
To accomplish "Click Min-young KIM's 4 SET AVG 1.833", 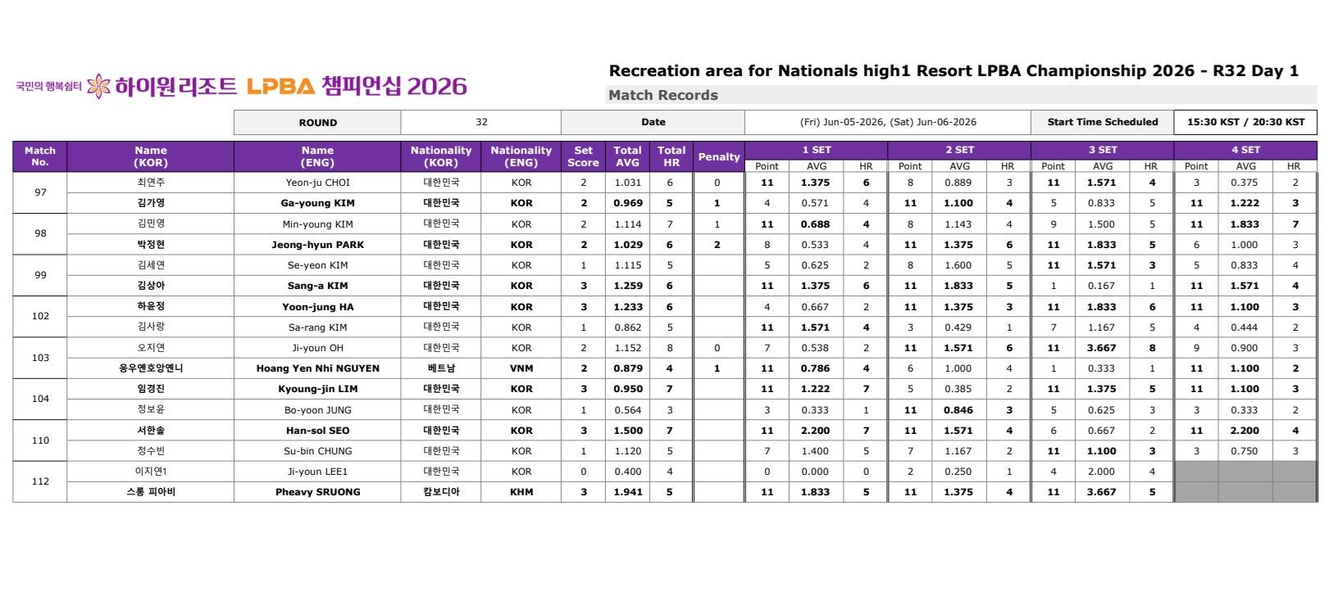I will [1245, 224].
